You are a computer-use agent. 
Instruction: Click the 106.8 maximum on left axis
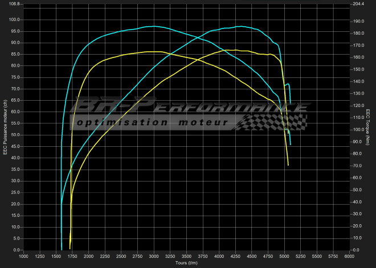tap(14, 4)
